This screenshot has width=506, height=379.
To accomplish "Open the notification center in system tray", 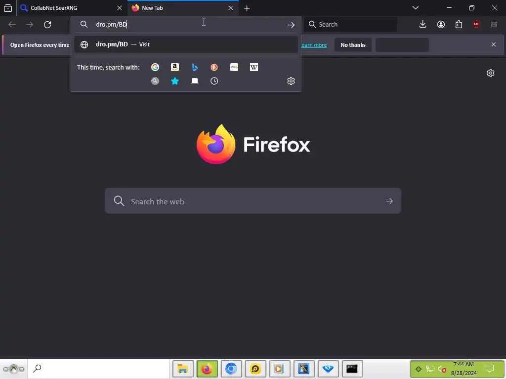I will (x=490, y=369).
